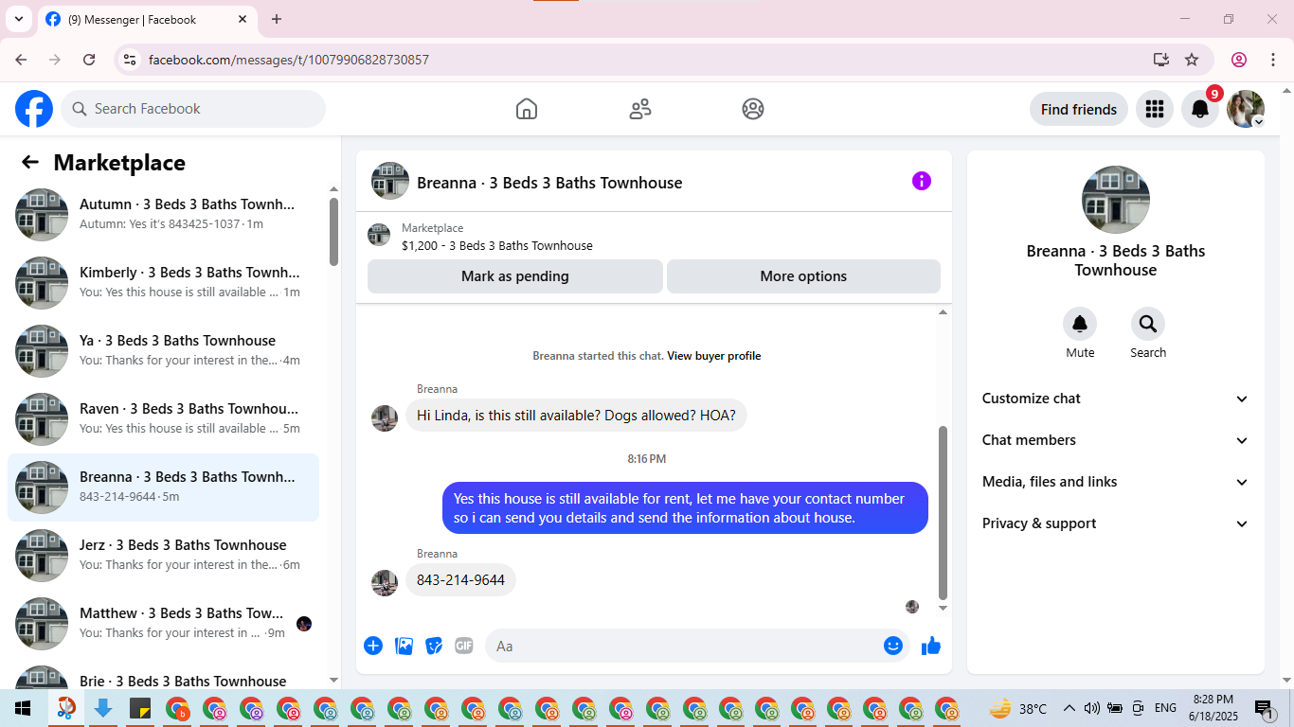Open the Sticky Notes taskbar icon
The height and width of the screenshot is (727, 1294).
(140, 708)
